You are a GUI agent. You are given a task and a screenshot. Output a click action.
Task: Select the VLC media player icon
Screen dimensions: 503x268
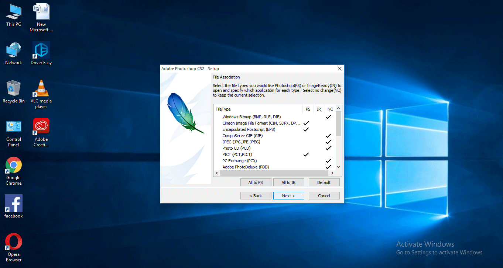point(41,95)
